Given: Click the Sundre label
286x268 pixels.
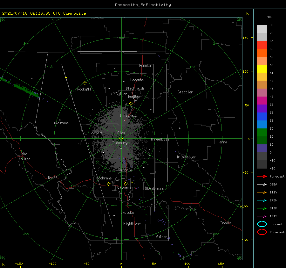Looking at the screenshot, I should click(96, 132).
